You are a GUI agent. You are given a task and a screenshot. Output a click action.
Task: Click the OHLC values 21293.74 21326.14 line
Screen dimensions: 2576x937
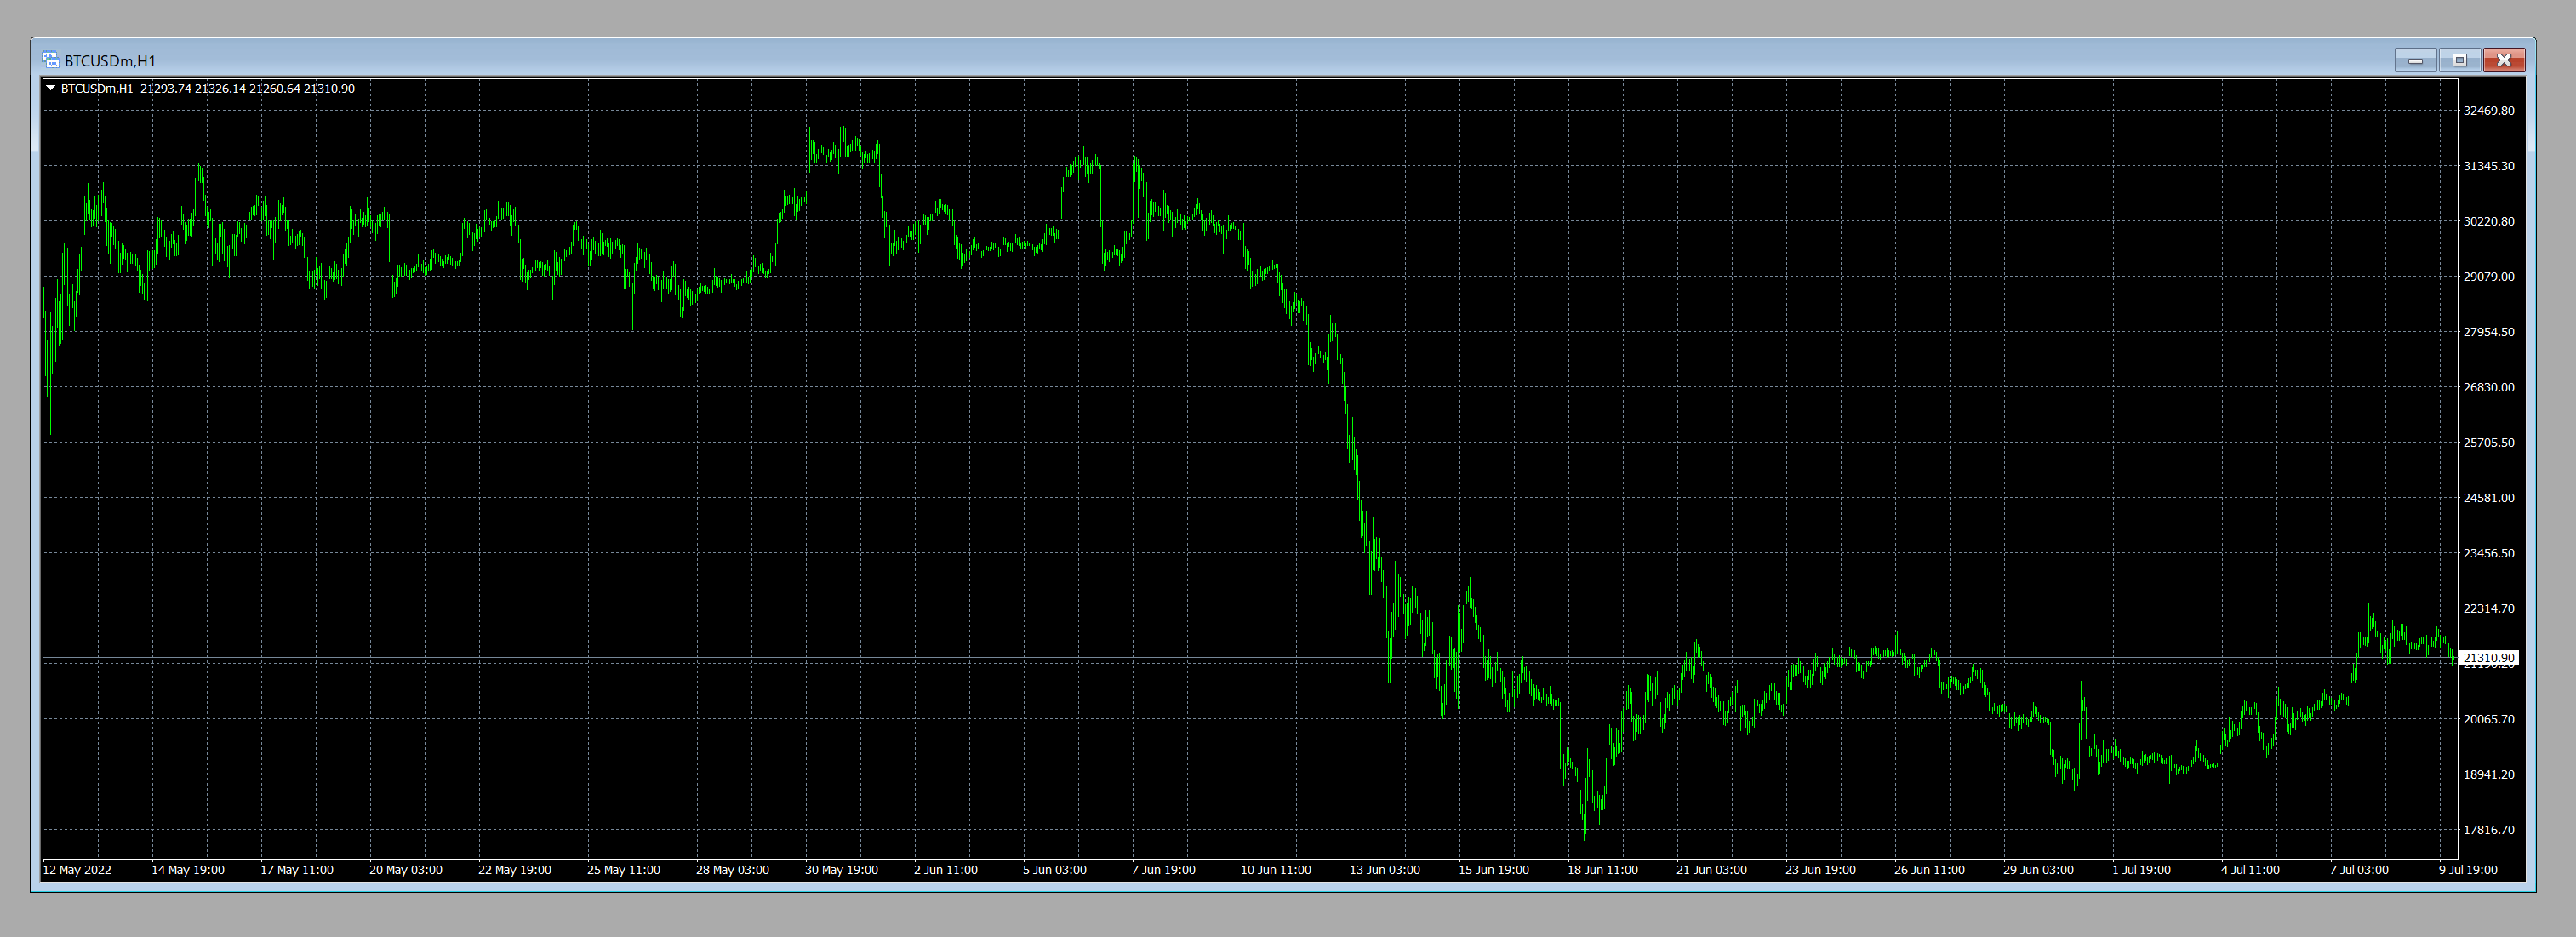247,88
